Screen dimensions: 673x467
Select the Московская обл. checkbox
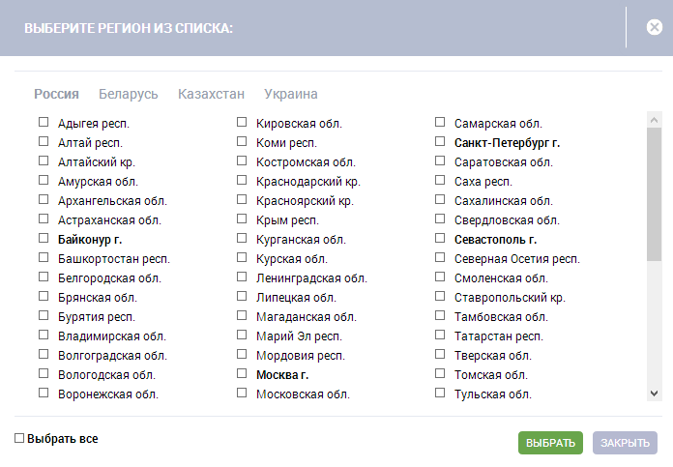point(242,394)
